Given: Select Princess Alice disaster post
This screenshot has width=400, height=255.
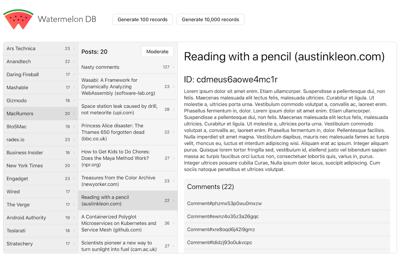Looking at the screenshot, I should pyautogui.click(x=113, y=132).
